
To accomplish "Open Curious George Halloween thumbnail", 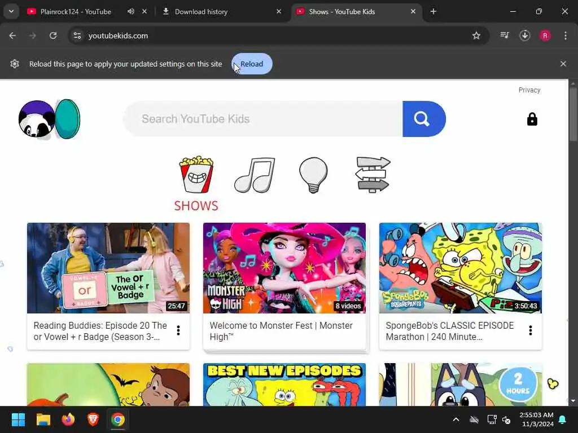I will point(108,385).
